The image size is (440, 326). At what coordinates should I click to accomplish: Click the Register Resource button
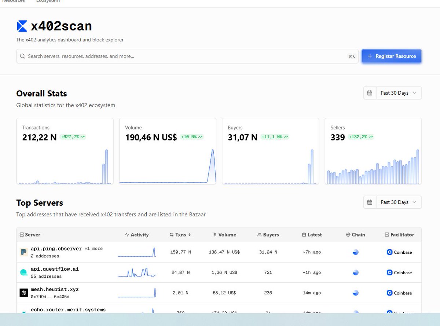[x=392, y=56]
